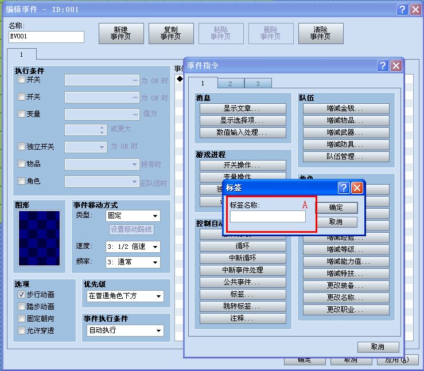Open the 事件执行条件 dropdown
Screen dimensions: 424x371
point(125,330)
